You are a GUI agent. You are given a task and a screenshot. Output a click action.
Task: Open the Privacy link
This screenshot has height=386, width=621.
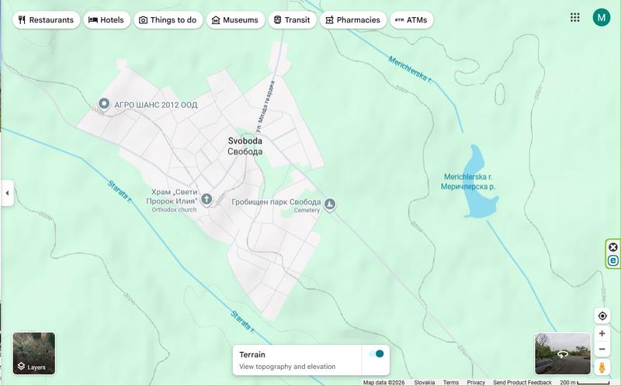point(476,382)
